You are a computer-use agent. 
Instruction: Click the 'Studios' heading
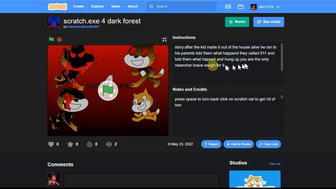238,163
